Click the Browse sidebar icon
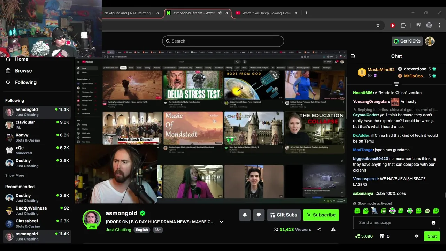Screen dimensions: 446x251 click(x=8, y=71)
